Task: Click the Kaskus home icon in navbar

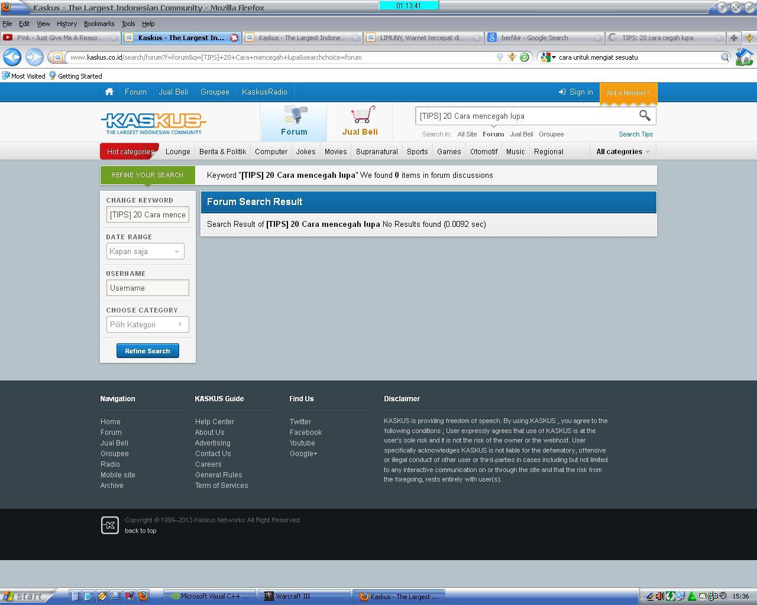Action: coord(109,92)
